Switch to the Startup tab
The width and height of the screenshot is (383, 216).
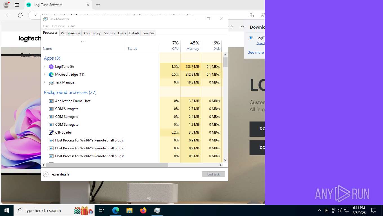(109, 33)
